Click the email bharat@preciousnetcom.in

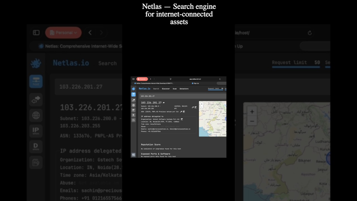click(x=180, y=129)
